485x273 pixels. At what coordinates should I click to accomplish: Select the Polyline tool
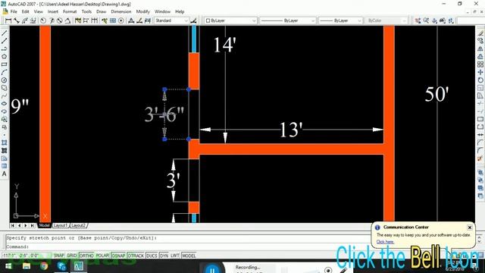pyautogui.click(x=4, y=49)
